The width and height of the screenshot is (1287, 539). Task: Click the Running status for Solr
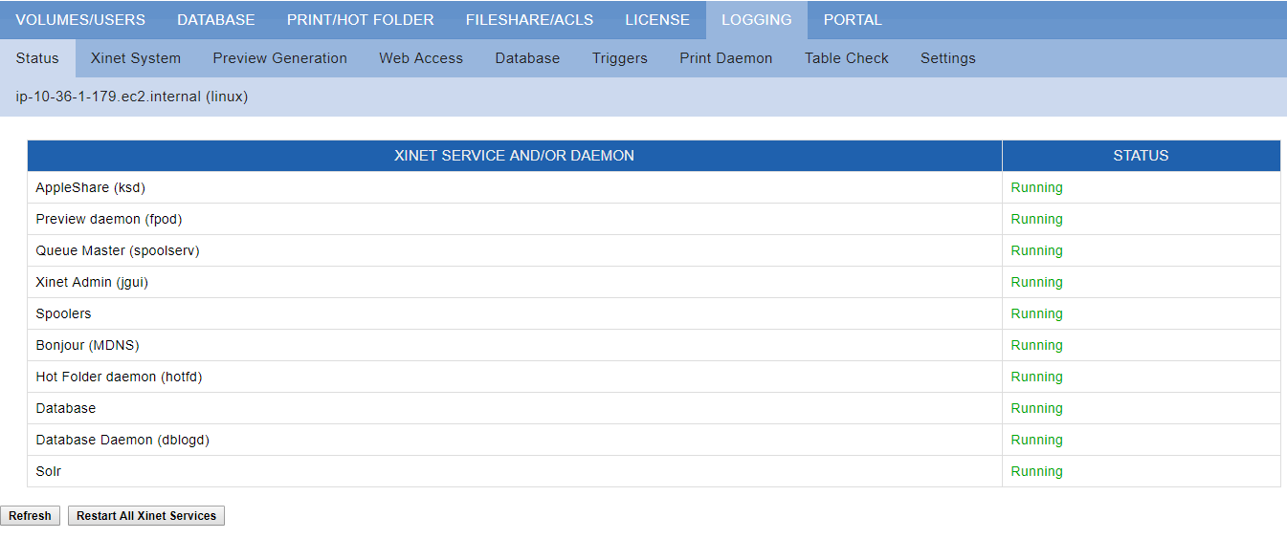pyautogui.click(x=1036, y=472)
